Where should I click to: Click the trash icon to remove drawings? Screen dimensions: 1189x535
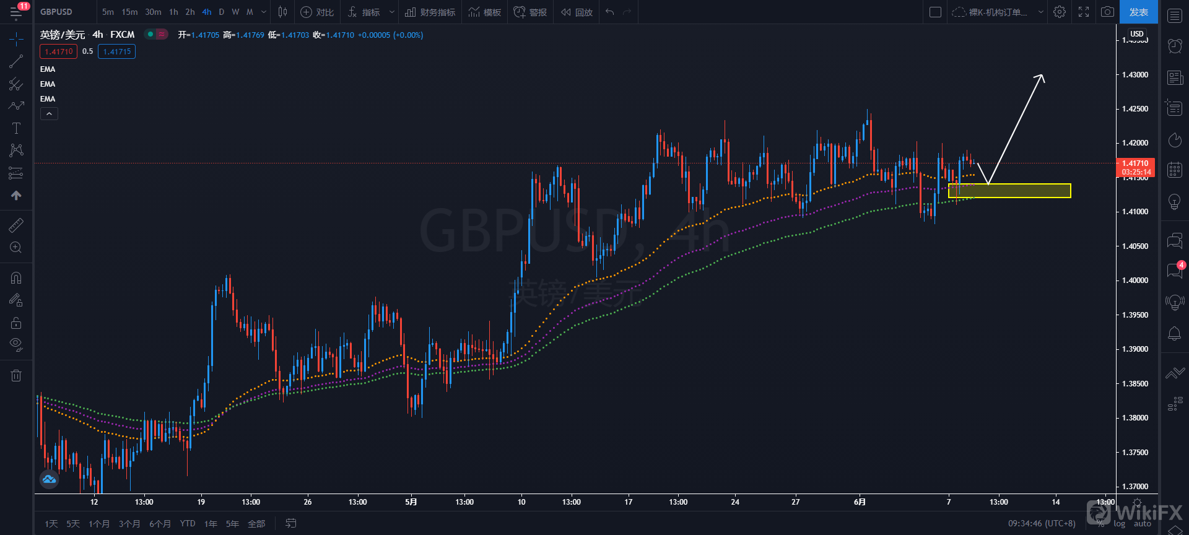click(16, 375)
